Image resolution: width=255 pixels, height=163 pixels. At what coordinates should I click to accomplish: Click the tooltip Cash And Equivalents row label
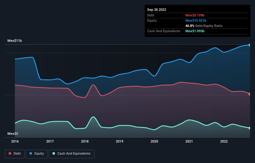(164, 31)
